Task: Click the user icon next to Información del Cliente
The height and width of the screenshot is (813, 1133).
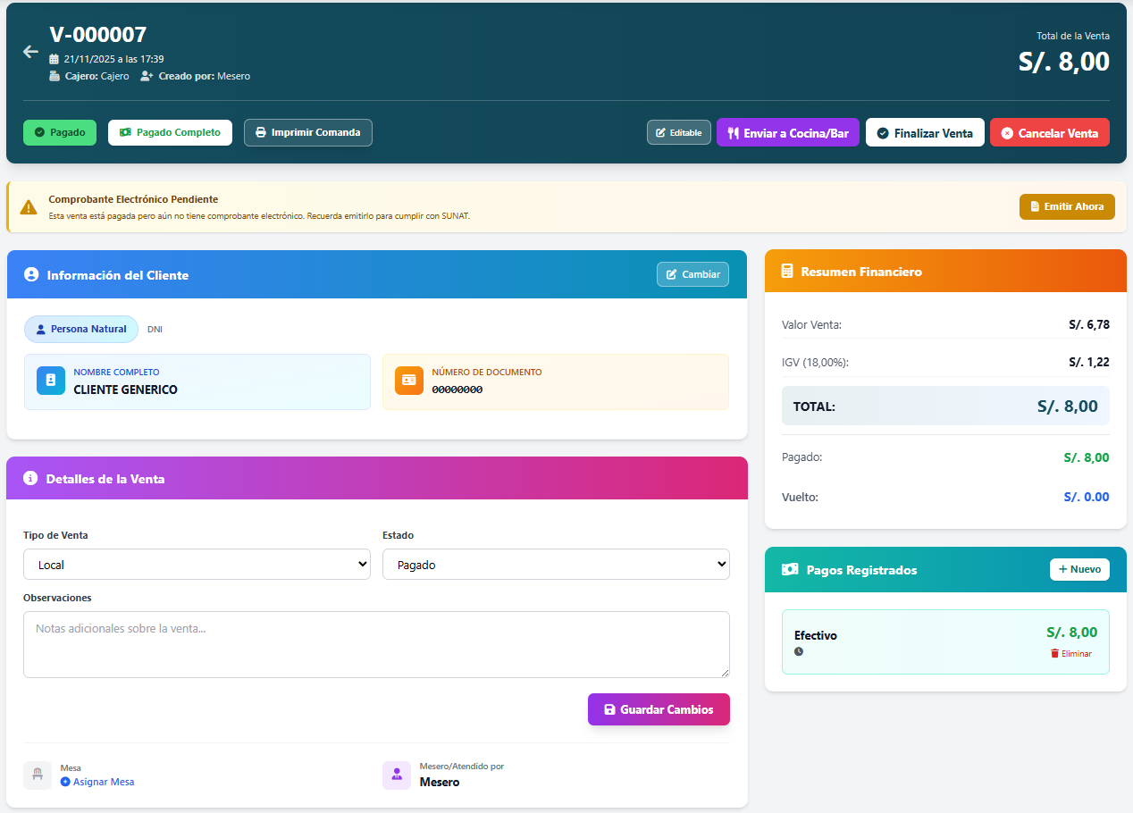Action: point(31,275)
